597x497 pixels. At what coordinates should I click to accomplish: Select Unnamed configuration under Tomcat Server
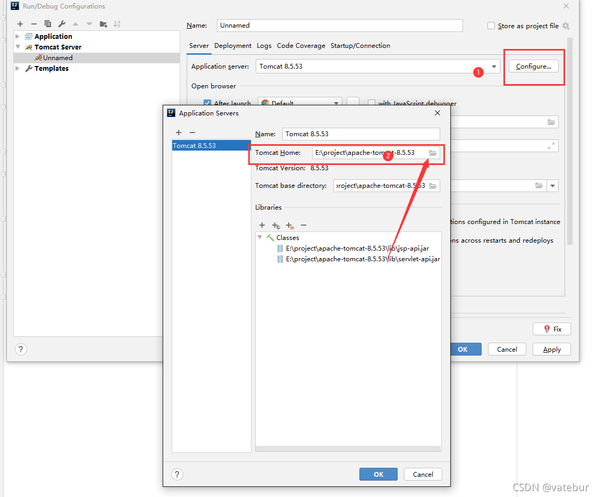tap(97, 57)
